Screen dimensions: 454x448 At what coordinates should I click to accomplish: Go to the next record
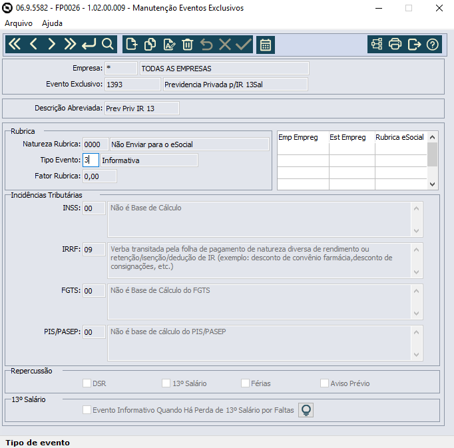coord(51,45)
